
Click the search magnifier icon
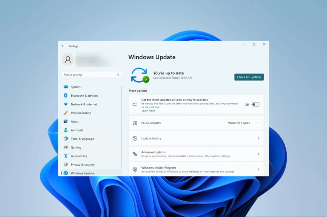pos(118,75)
